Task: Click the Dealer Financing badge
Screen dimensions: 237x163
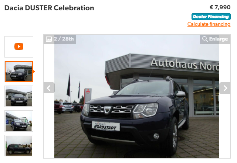Action: (211, 17)
